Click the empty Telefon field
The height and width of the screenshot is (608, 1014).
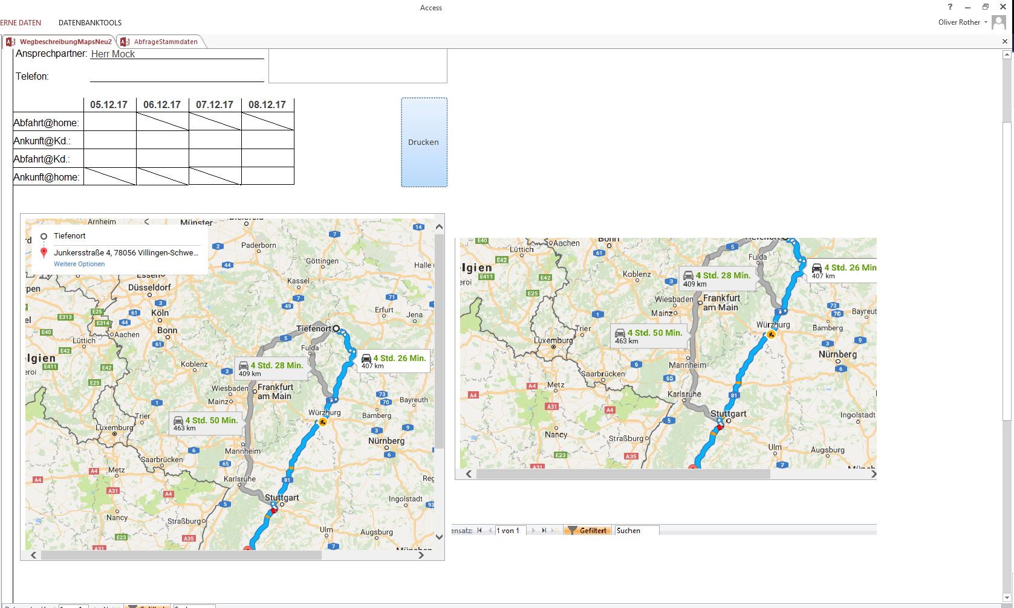pyautogui.click(x=177, y=76)
